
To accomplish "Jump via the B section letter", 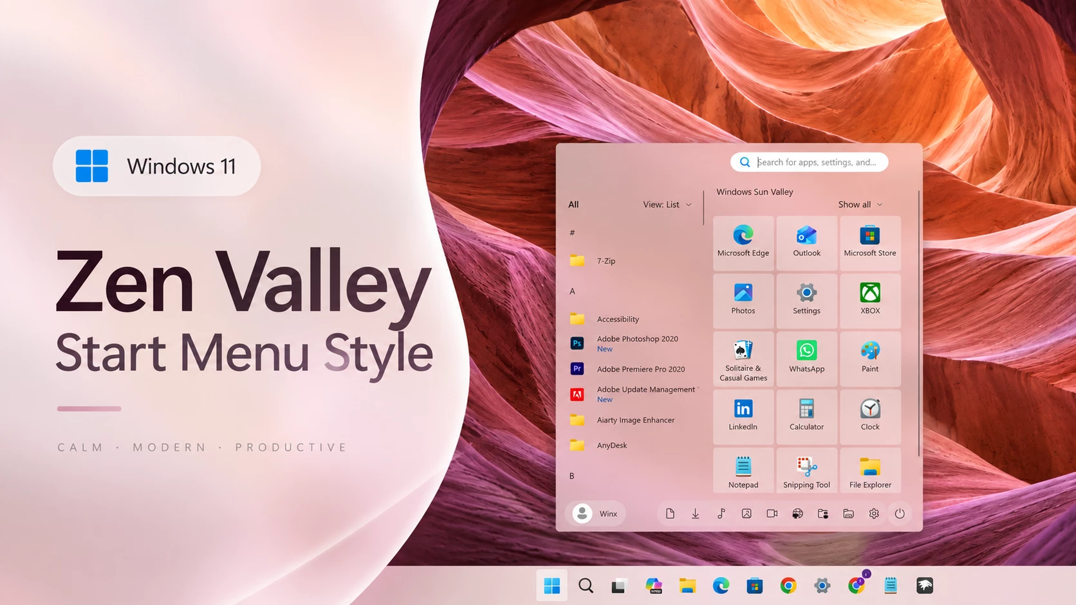I will [x=571, y=476].
